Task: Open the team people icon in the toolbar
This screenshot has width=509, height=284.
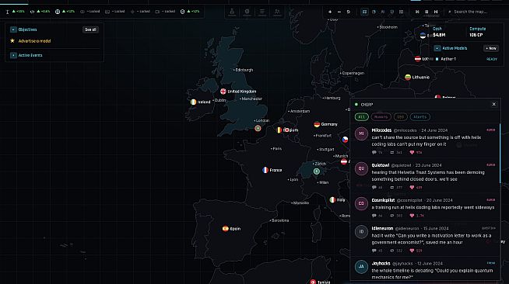Action: 277,12
